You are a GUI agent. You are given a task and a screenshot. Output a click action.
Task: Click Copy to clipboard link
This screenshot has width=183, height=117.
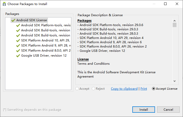124,89
